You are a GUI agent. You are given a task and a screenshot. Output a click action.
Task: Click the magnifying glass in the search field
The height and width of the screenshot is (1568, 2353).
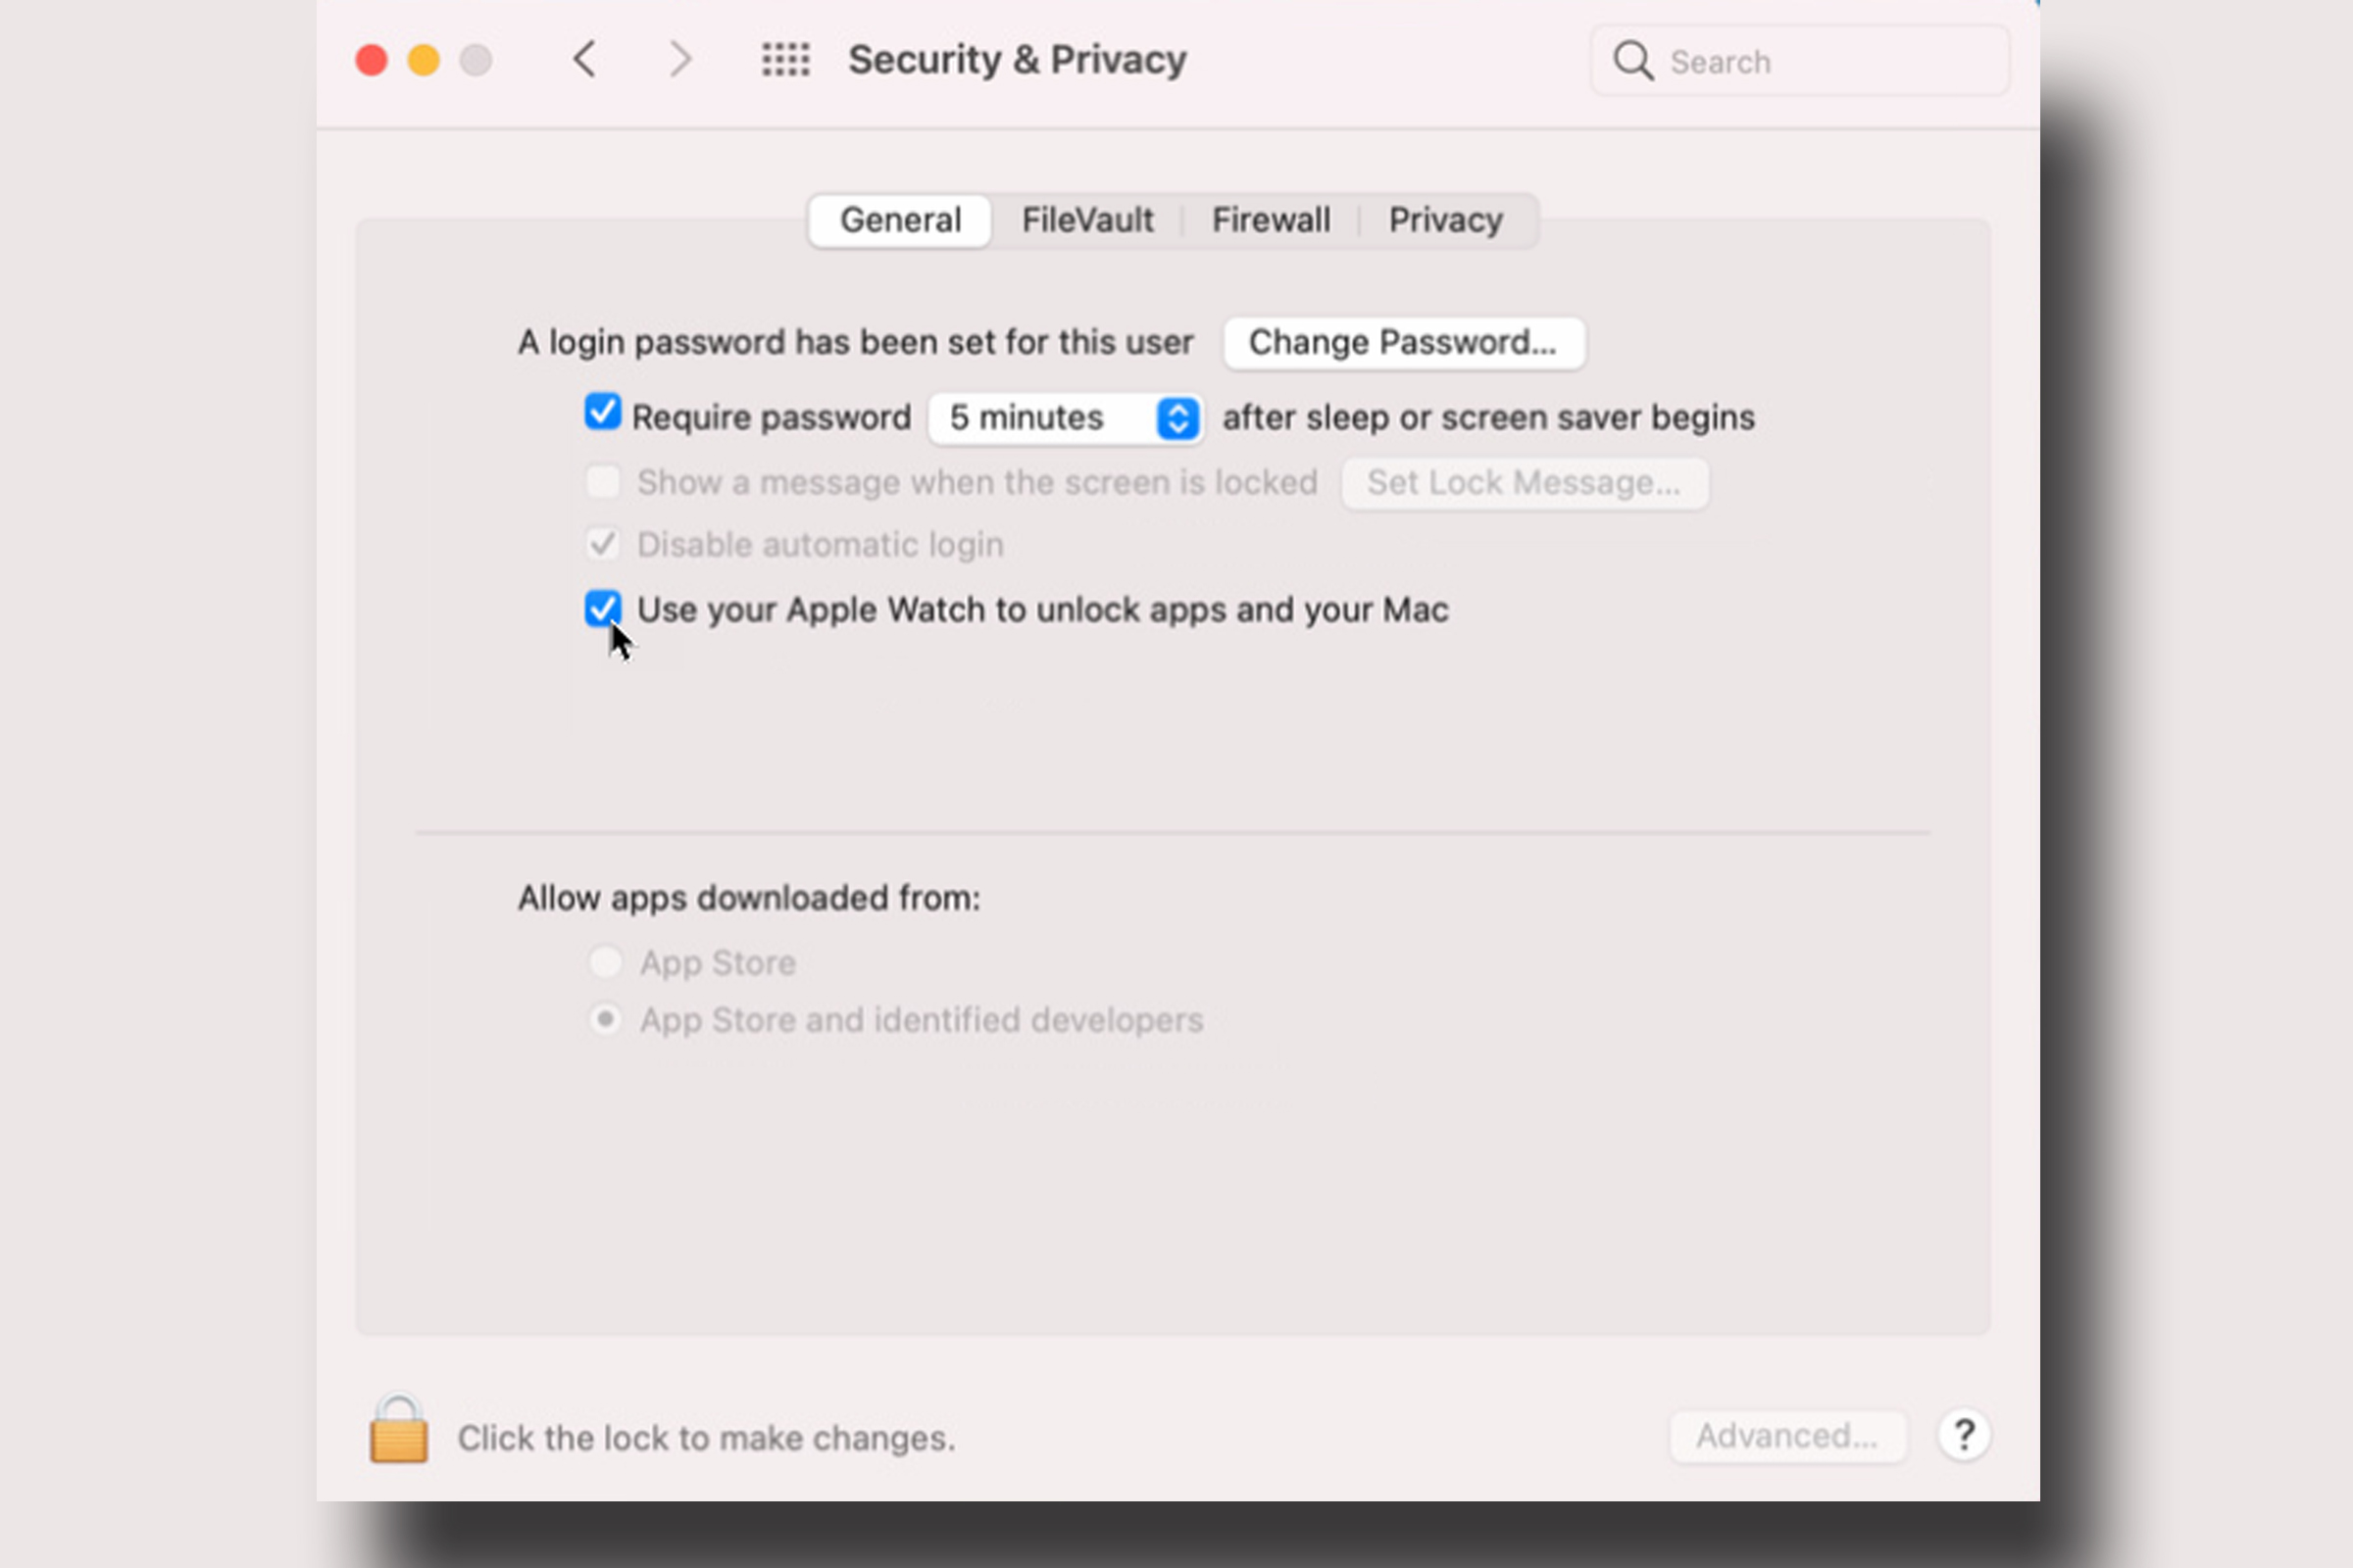coord(1631,61)
